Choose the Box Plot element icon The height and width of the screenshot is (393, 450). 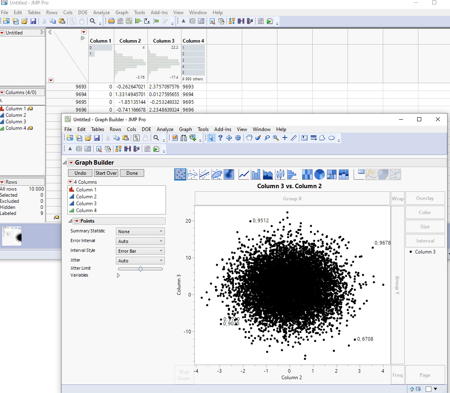pos(280,174)
